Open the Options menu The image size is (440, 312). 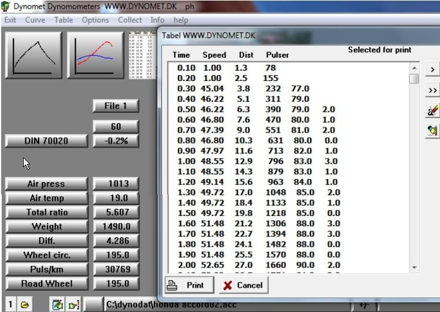[95, 20]
